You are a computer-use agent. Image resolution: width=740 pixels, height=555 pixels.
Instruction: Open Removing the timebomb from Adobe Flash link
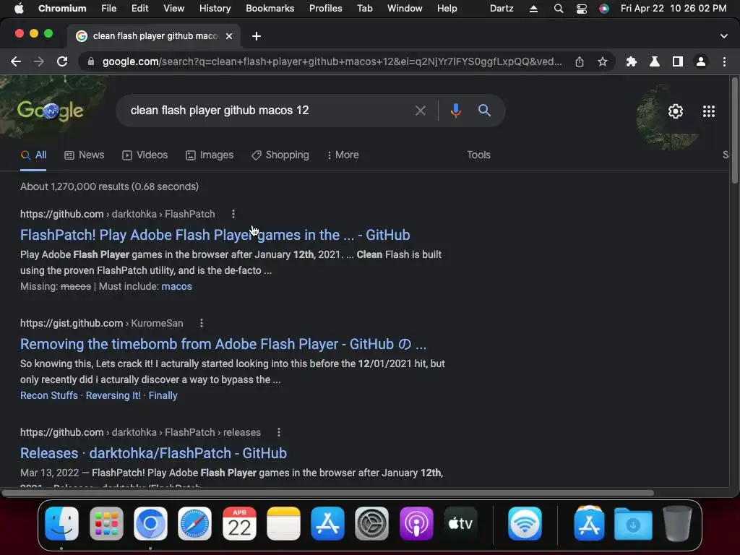pyautogui.click(x=223, y=344)
